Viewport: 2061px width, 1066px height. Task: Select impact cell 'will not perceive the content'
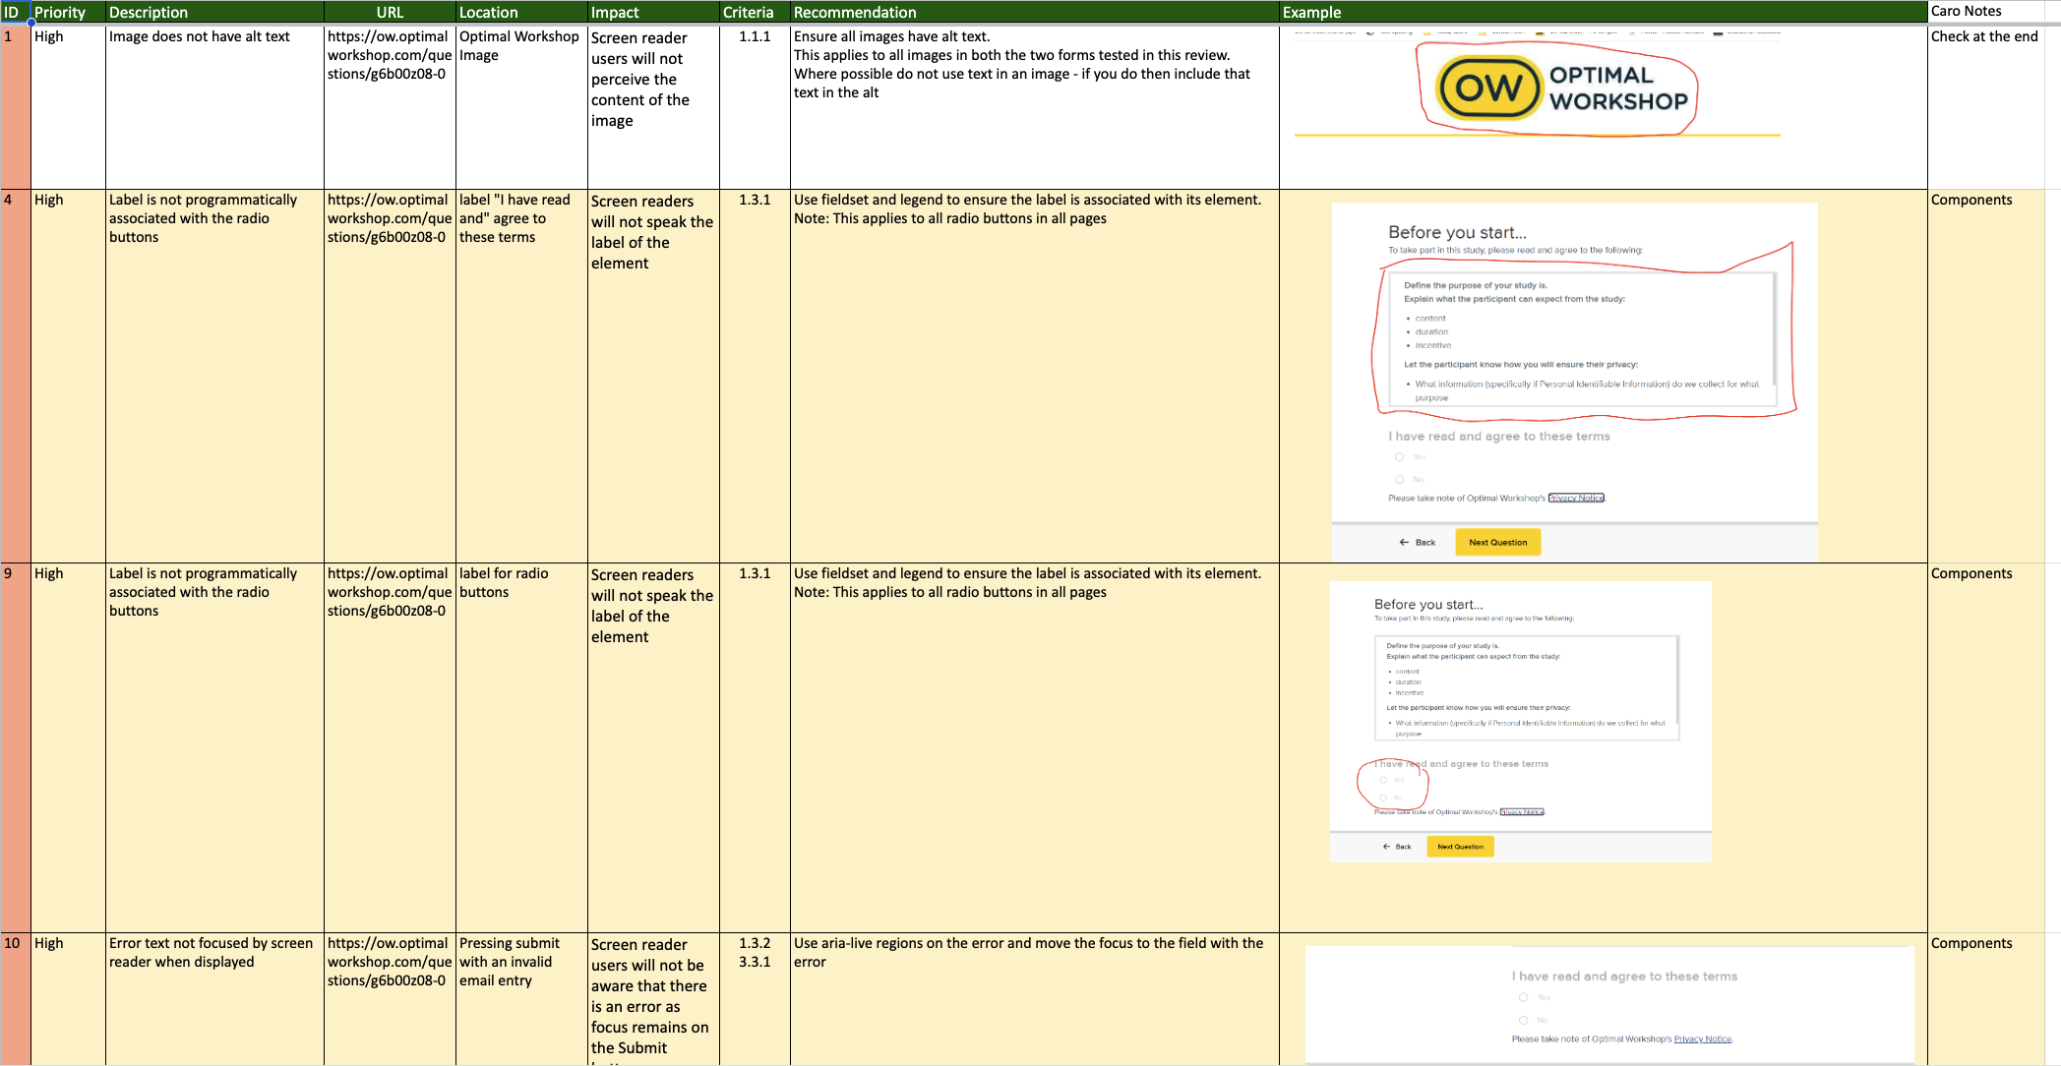(653, 106)
